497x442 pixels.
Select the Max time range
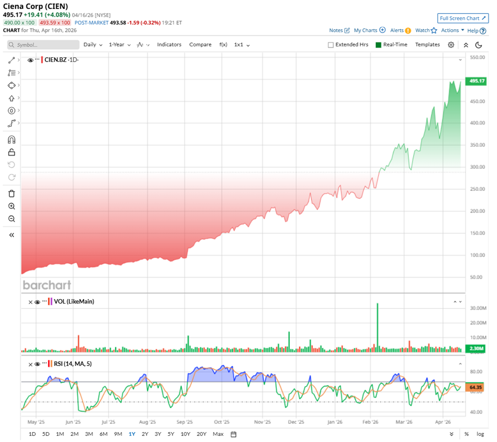[x=218, y=434]
